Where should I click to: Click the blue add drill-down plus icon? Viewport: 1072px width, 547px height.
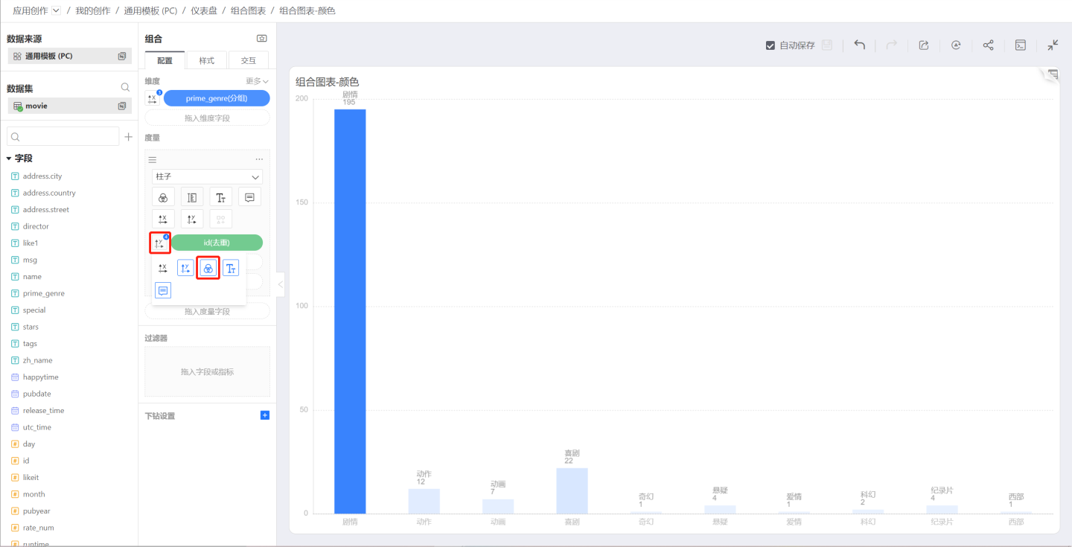pos(264,415)
